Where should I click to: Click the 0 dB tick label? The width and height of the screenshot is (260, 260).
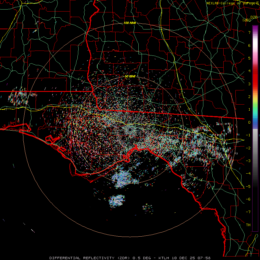click(249, 122)
